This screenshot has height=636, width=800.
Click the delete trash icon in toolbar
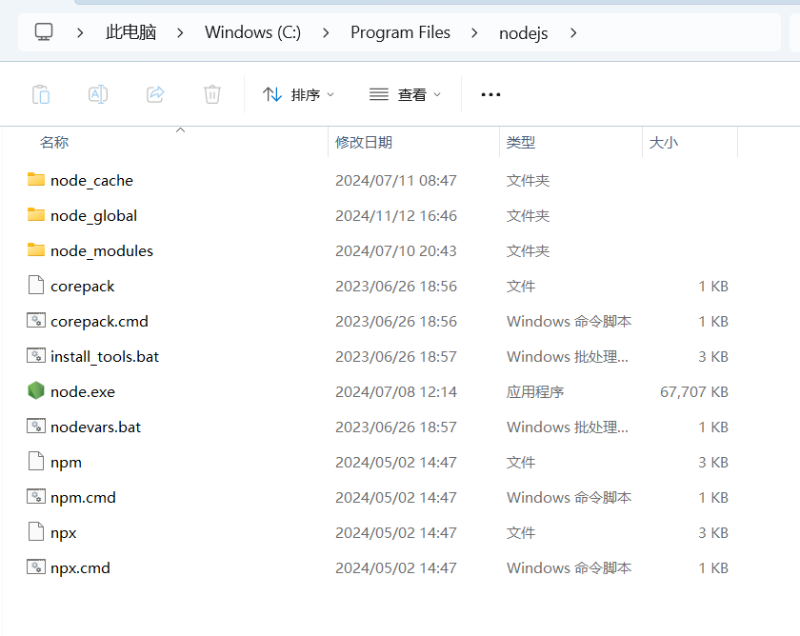pos(212,94)
